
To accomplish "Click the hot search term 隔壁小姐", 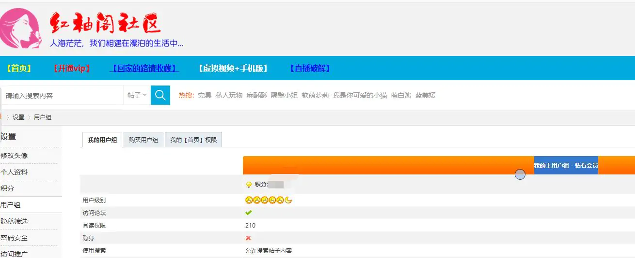I will (x=284, y=96).
